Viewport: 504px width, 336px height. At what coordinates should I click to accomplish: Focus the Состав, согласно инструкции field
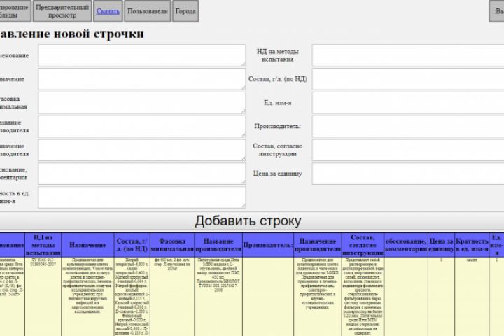[408, 150]
